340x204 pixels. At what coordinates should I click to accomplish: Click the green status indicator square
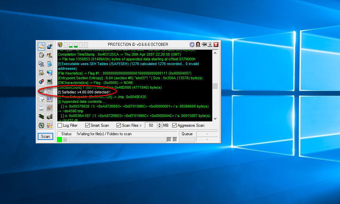[59, 140]
